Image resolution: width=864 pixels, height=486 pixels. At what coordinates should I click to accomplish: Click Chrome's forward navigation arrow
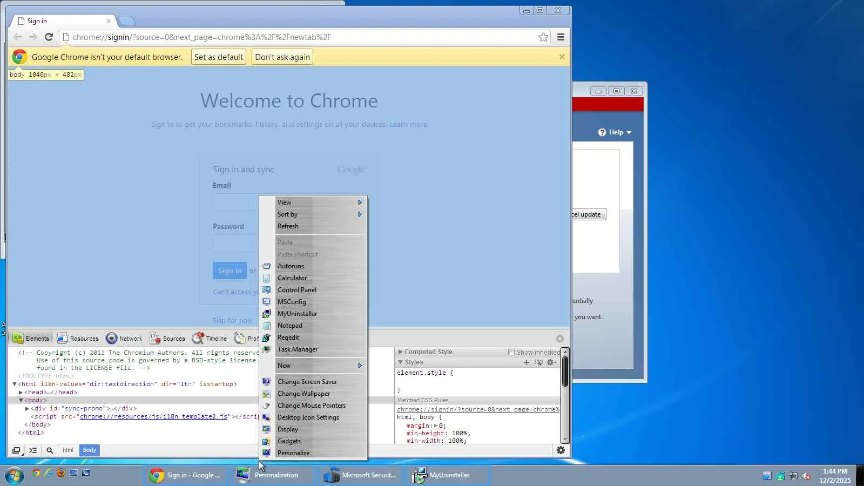point(33,37)
